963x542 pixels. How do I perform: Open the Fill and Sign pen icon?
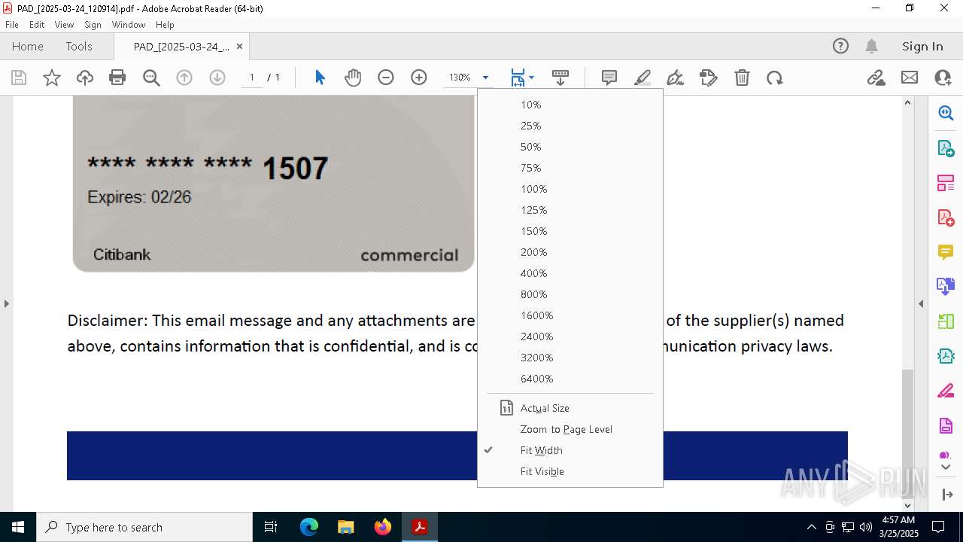tap(676, 78)
